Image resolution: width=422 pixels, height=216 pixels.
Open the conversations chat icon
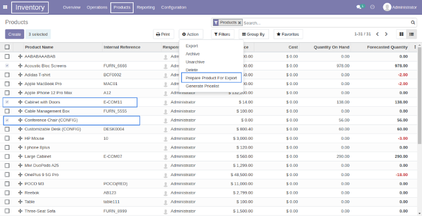359,7
